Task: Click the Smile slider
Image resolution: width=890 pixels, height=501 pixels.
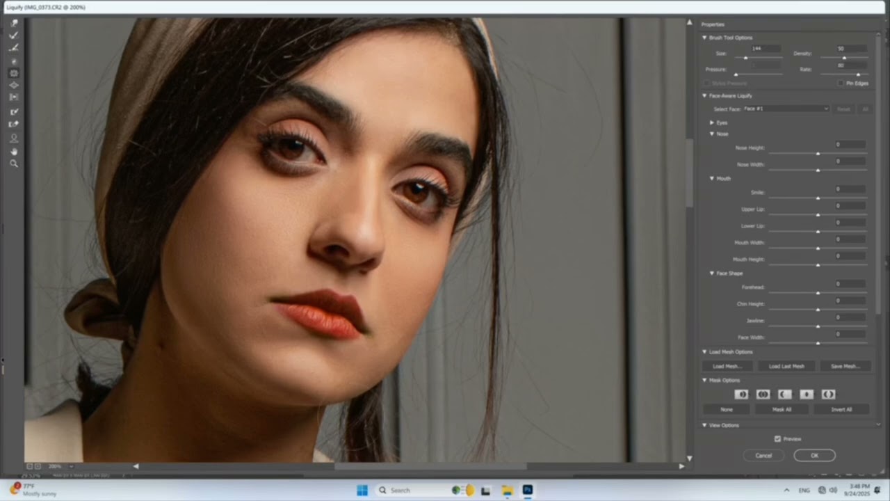Action: click(818, 198)
